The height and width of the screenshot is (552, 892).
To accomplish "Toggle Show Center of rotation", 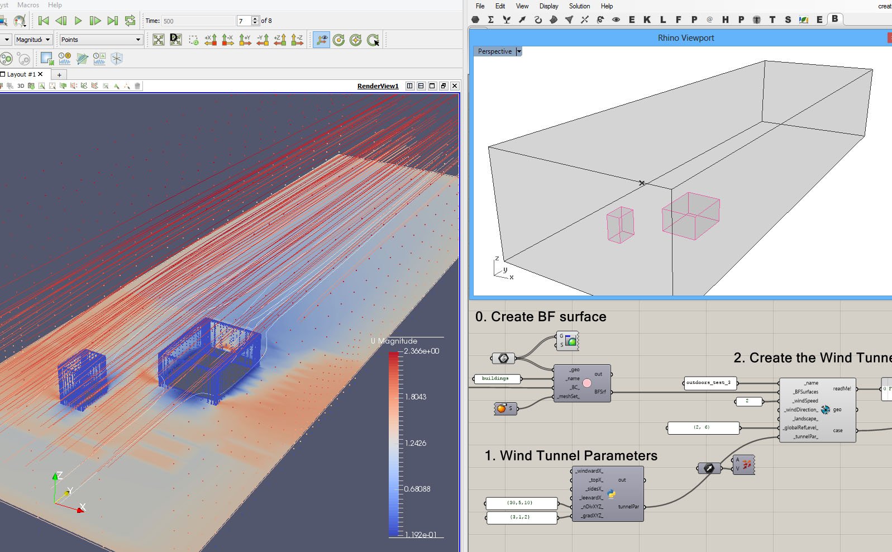I will pos(338,40).
